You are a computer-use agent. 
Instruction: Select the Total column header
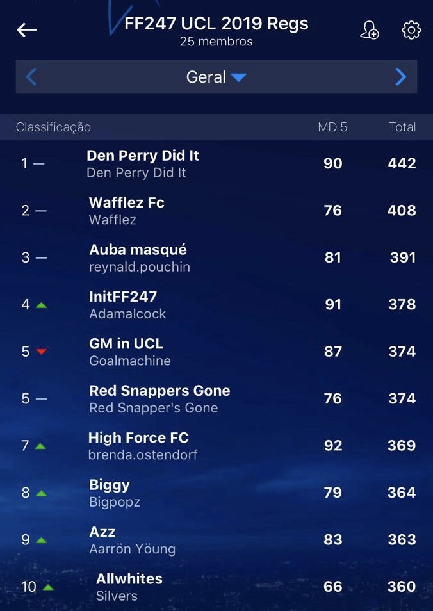point(403,127)
